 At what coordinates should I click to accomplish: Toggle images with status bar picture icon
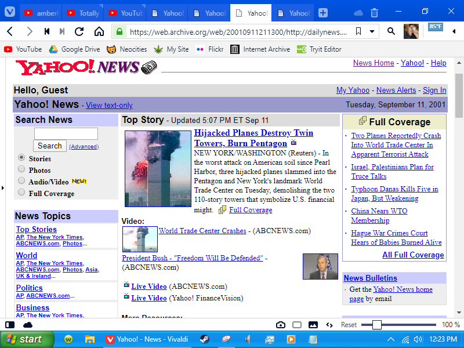[313, 325]
